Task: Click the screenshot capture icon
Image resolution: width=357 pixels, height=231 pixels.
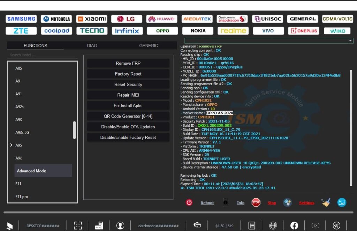Action: [78, 225]
